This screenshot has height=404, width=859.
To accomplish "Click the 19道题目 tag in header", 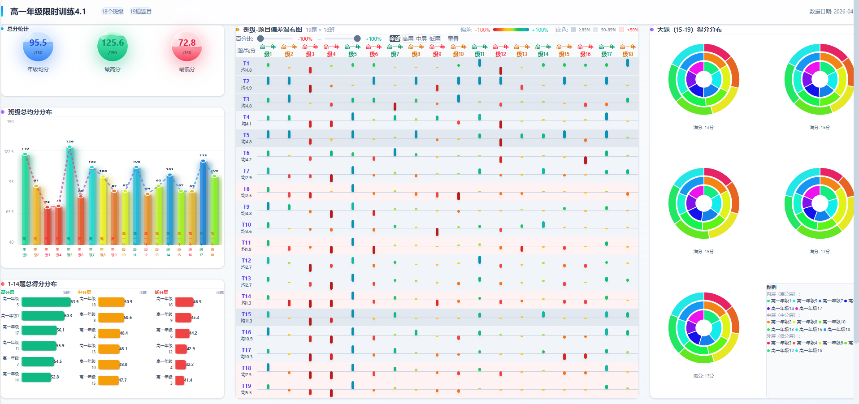I will click(x=141, y=12).
